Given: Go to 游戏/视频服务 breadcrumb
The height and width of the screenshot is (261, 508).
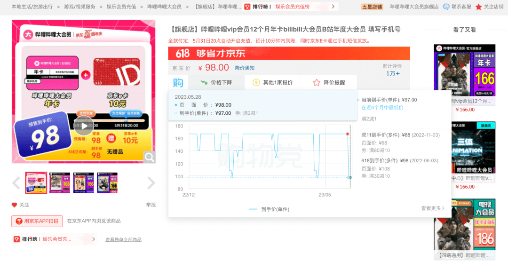Looking at the screenshot, I should [79, 7].
